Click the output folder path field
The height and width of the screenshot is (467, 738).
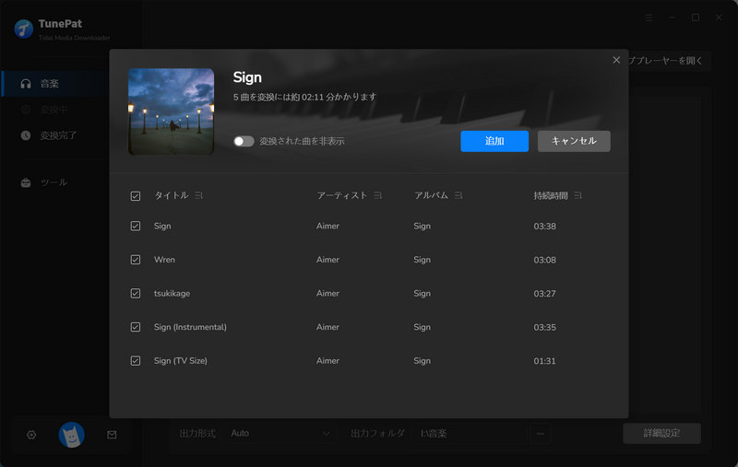[470, 433]
